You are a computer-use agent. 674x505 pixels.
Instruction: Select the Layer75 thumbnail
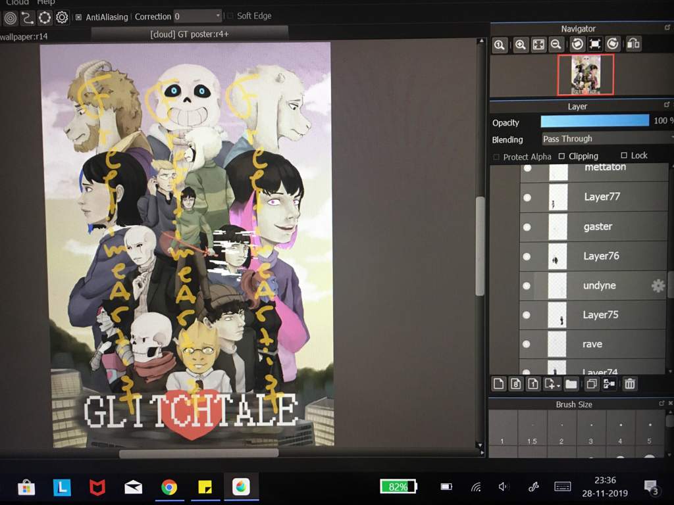point(557,315)
